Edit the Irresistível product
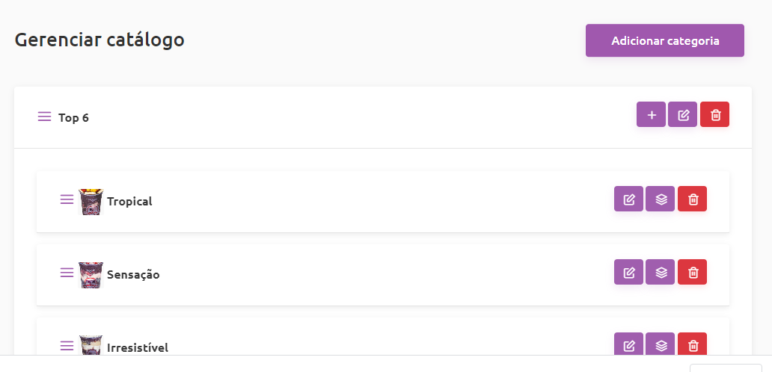The width and height of the screenshot is (772, 372). click(x=628, y=344)
